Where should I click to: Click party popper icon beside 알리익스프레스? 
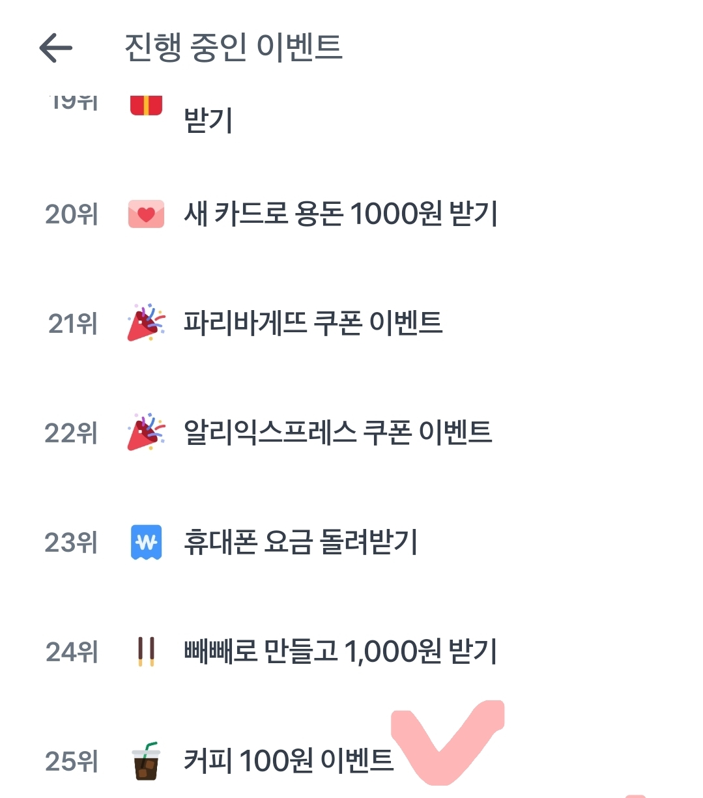click(146, 433)
